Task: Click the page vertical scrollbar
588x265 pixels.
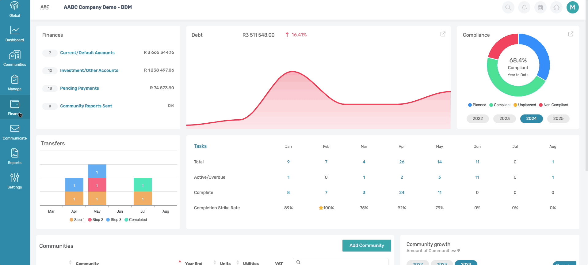Action: click(x=586, y=86)
